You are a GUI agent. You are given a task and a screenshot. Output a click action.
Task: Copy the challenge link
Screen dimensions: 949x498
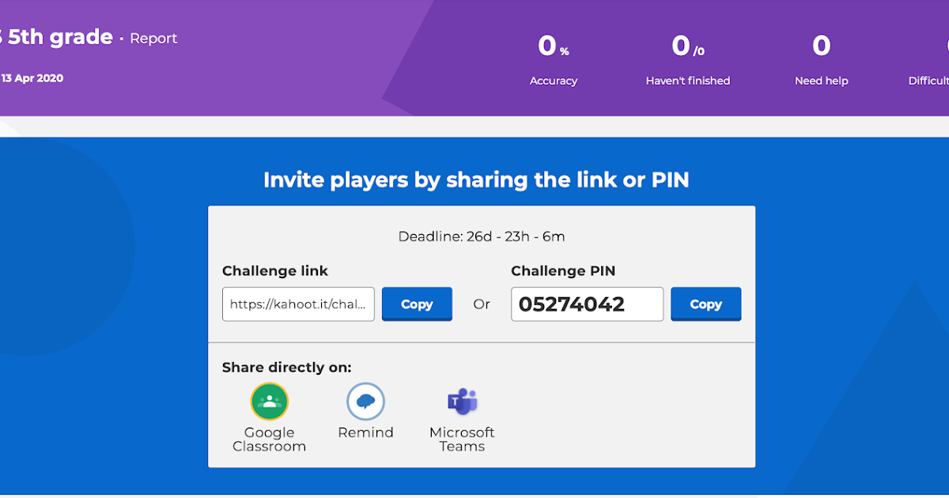[x=417, y=304]
